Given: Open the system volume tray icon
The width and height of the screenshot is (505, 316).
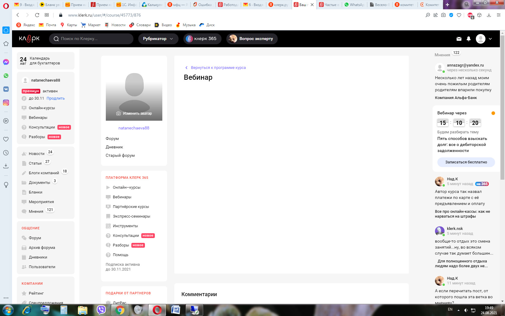Looking at the screenshot, I should (466, 310).
